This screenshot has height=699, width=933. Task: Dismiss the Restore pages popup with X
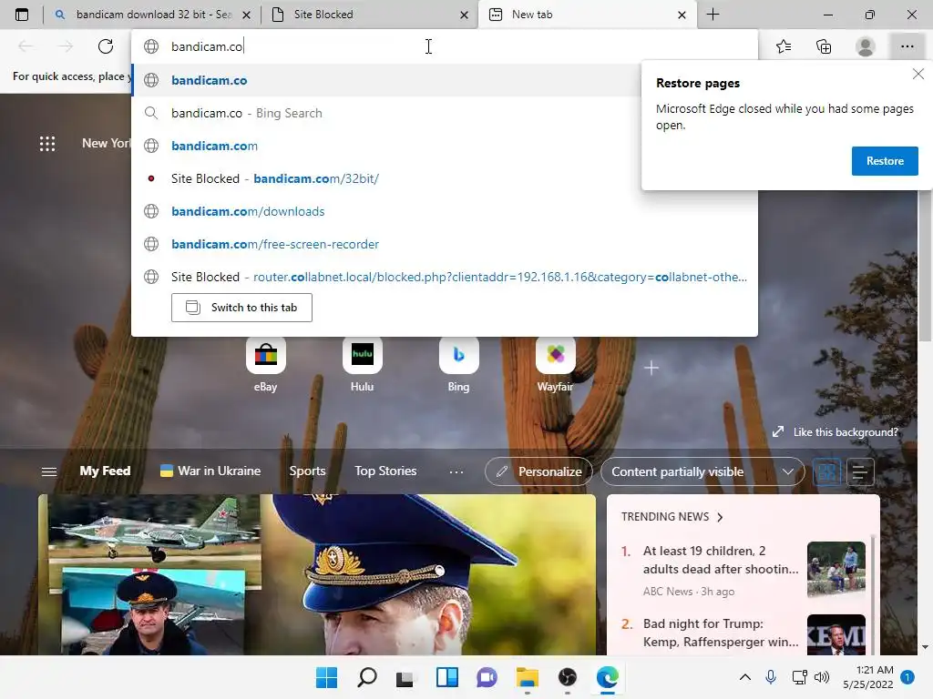click(918, 74)
